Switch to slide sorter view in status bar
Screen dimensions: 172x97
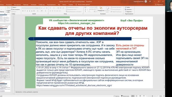coord(137,96)
